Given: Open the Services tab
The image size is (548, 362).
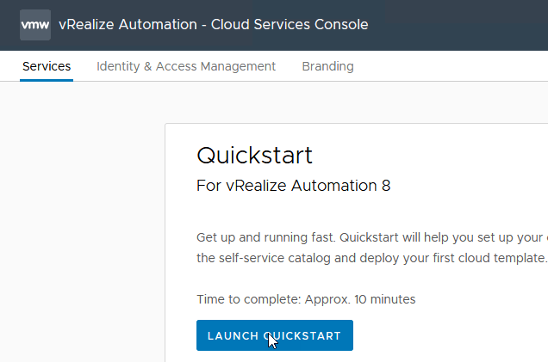Looking at the screenshot, I should [47, 66].
